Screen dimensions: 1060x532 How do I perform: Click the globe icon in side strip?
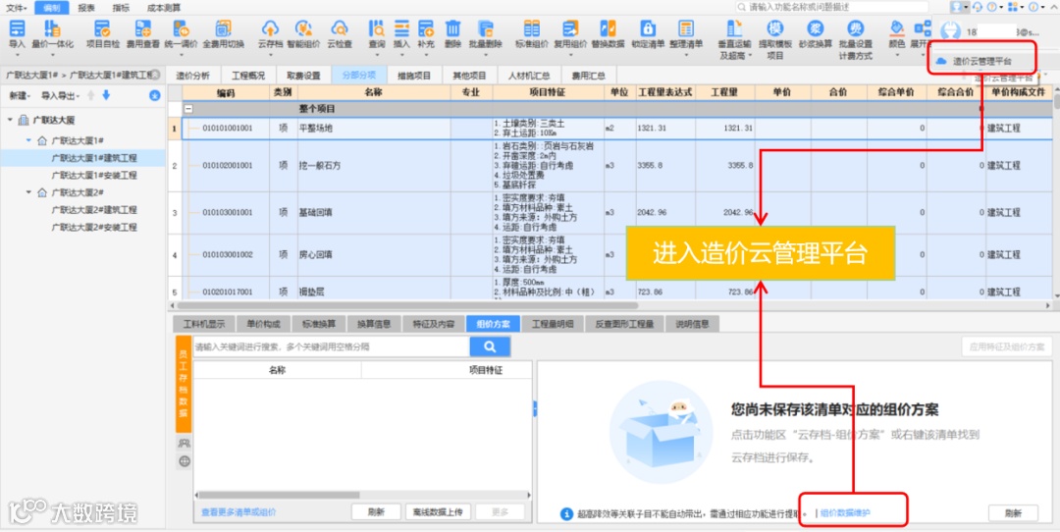184,461
